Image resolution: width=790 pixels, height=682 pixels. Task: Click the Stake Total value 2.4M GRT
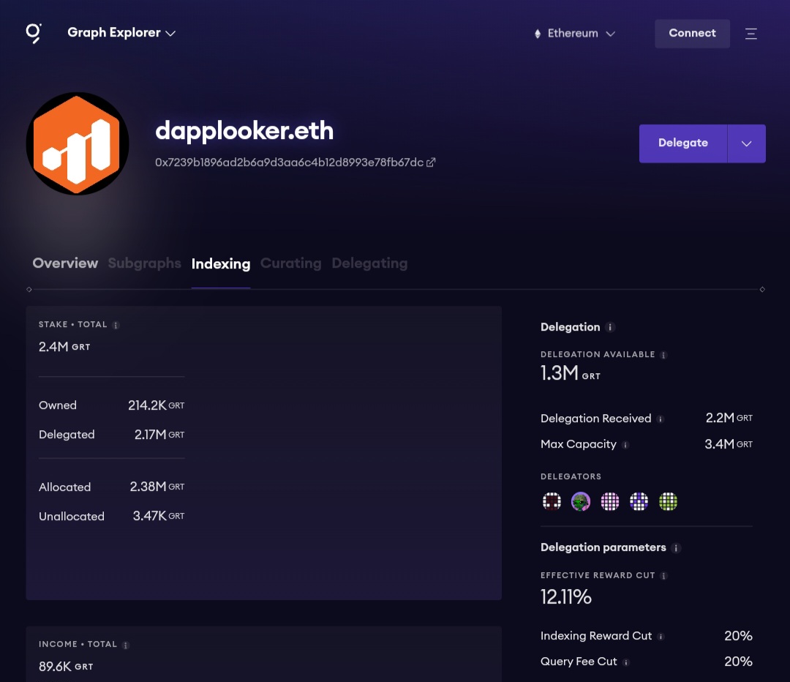click(x=64, y=347)
